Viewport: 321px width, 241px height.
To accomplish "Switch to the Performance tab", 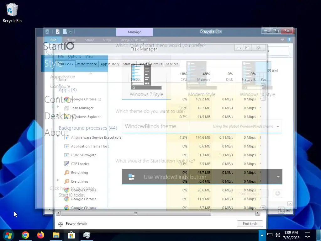I will point(87,64).
